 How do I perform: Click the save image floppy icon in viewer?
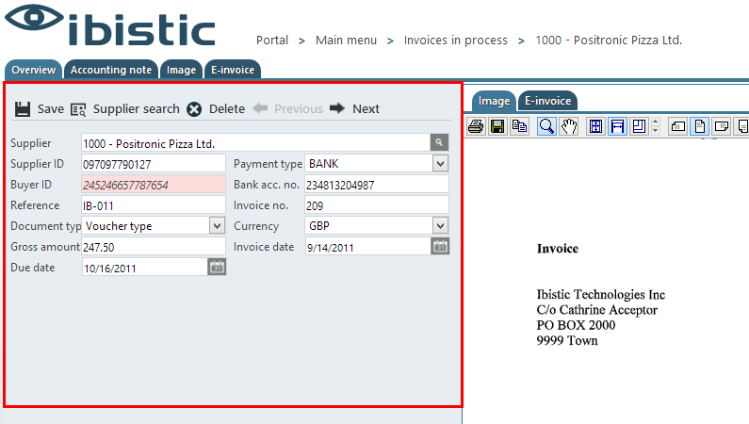click(x=497, y=126)
